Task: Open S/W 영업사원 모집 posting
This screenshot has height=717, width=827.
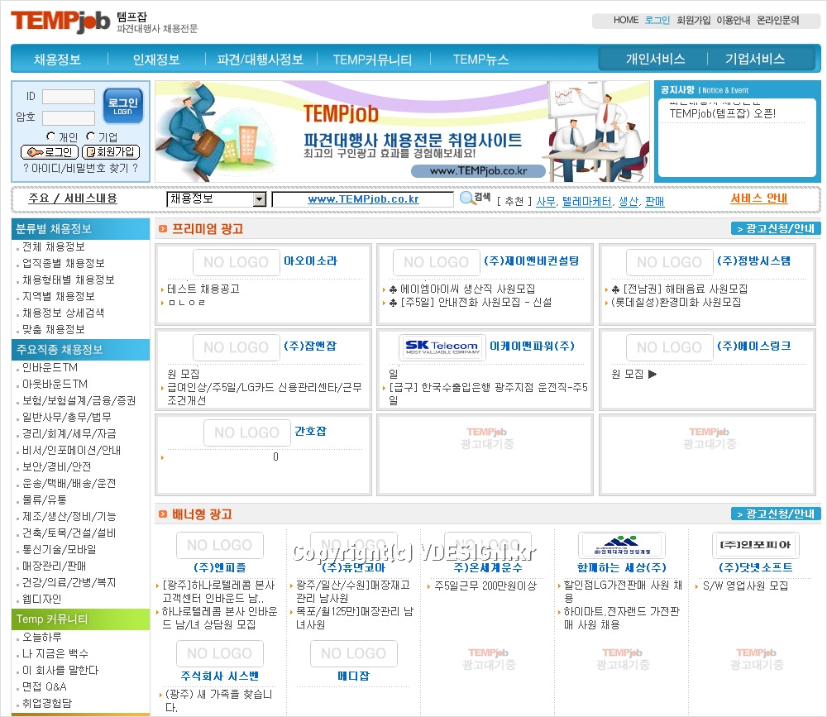Action: (745, 586)
